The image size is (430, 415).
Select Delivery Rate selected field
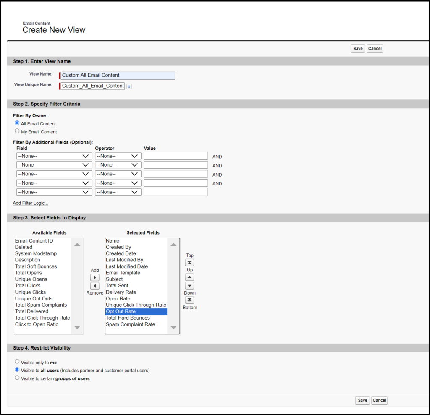136,292
